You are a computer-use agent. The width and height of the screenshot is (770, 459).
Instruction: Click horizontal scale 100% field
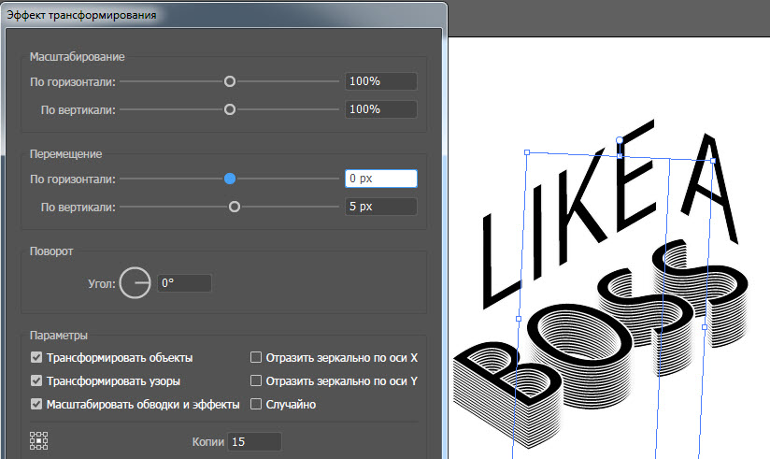pyautogui.click(x=381, y=81)
